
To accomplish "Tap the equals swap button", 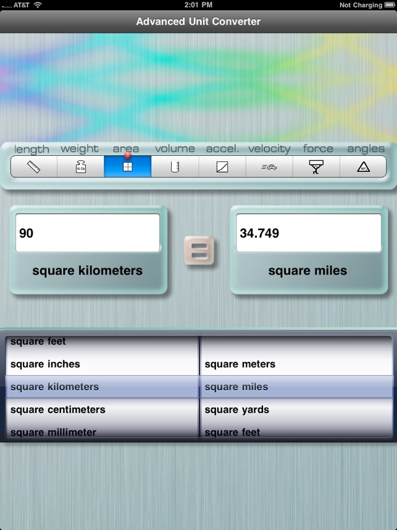I will (x=199, y=250).
